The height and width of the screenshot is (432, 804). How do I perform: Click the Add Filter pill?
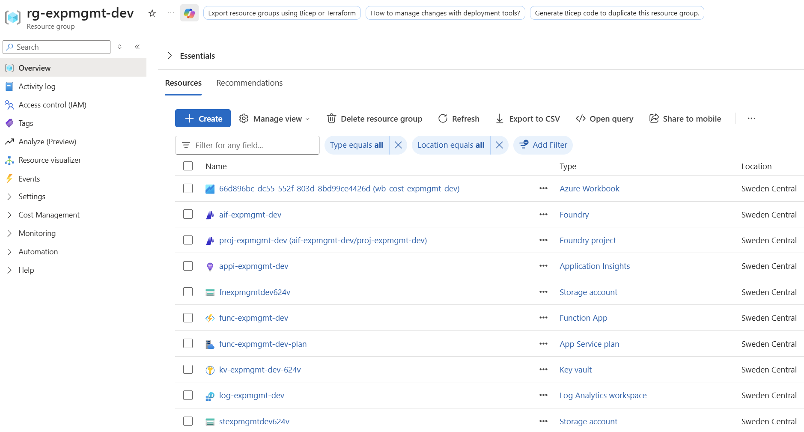coord(543,145)
